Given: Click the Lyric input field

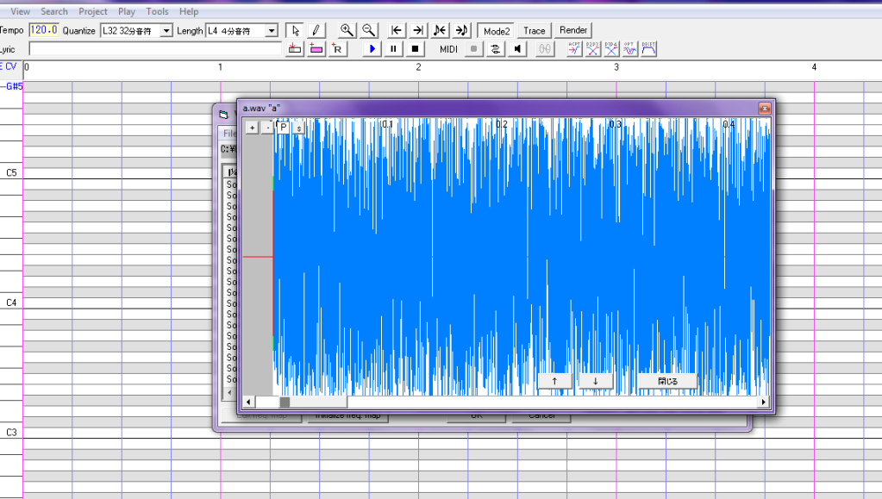Looking at the screenshot, I should (154, 49).
